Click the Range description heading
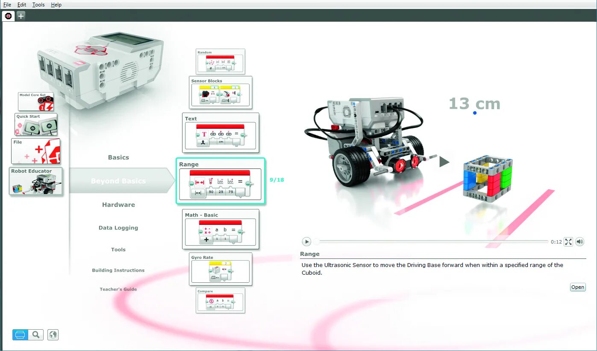The image size is (597, 351). [310, 254]
